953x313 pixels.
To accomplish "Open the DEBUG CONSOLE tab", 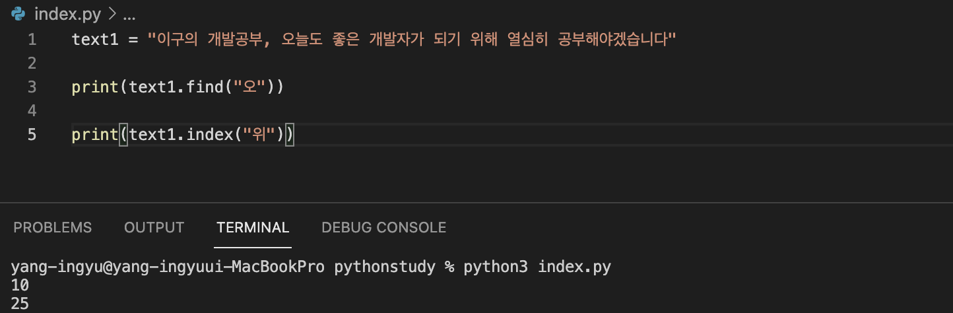I will (383, 228).
